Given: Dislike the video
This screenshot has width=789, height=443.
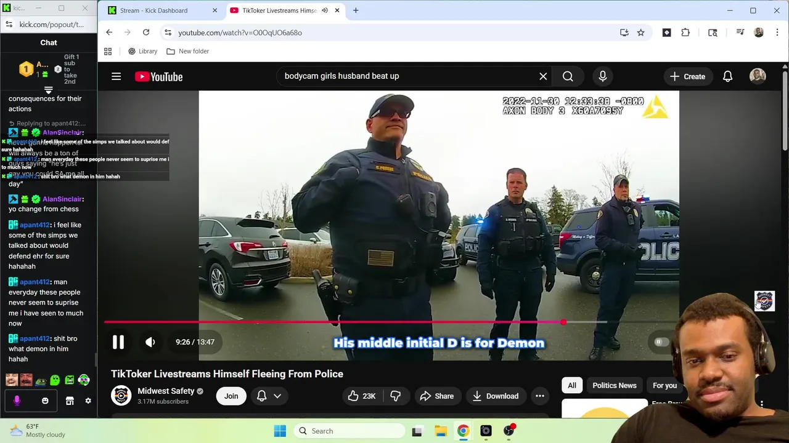Looking at the screenshot, I should coord(396,396).
